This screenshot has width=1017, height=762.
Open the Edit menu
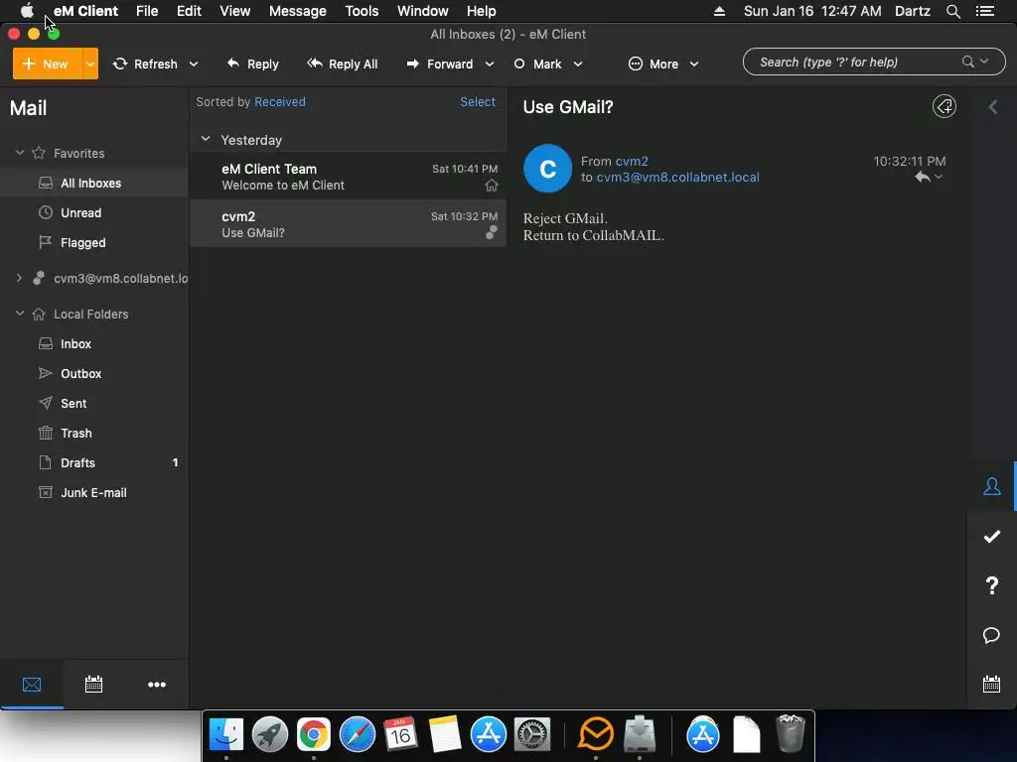click(x=189, y=11)
